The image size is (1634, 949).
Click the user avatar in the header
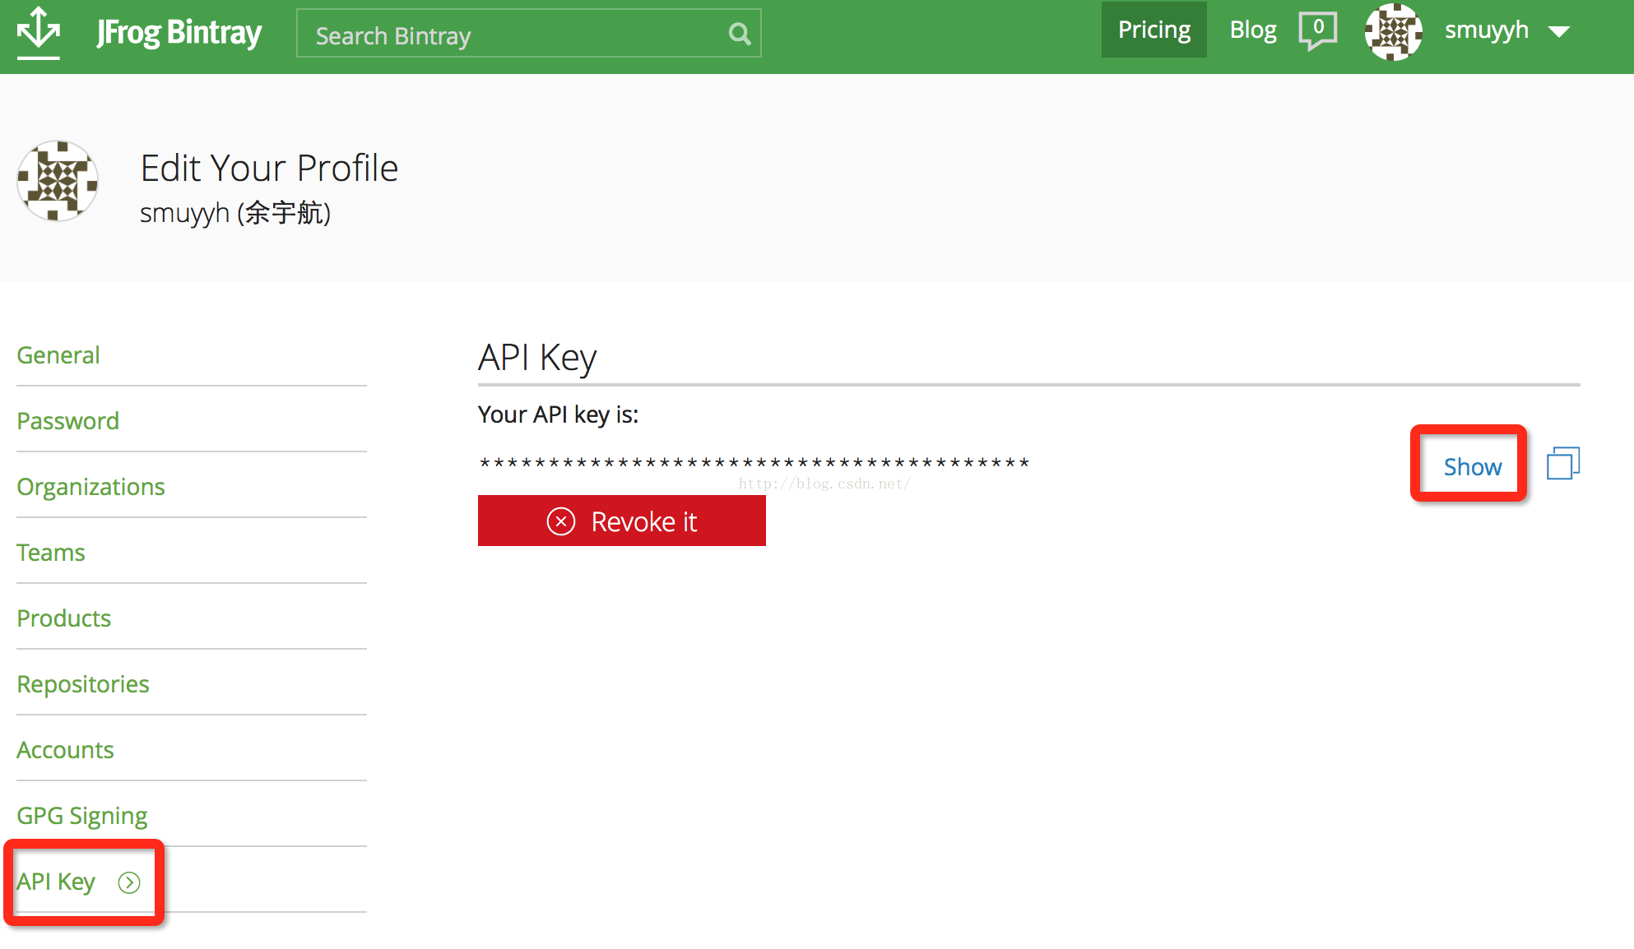click(1393, 32)
